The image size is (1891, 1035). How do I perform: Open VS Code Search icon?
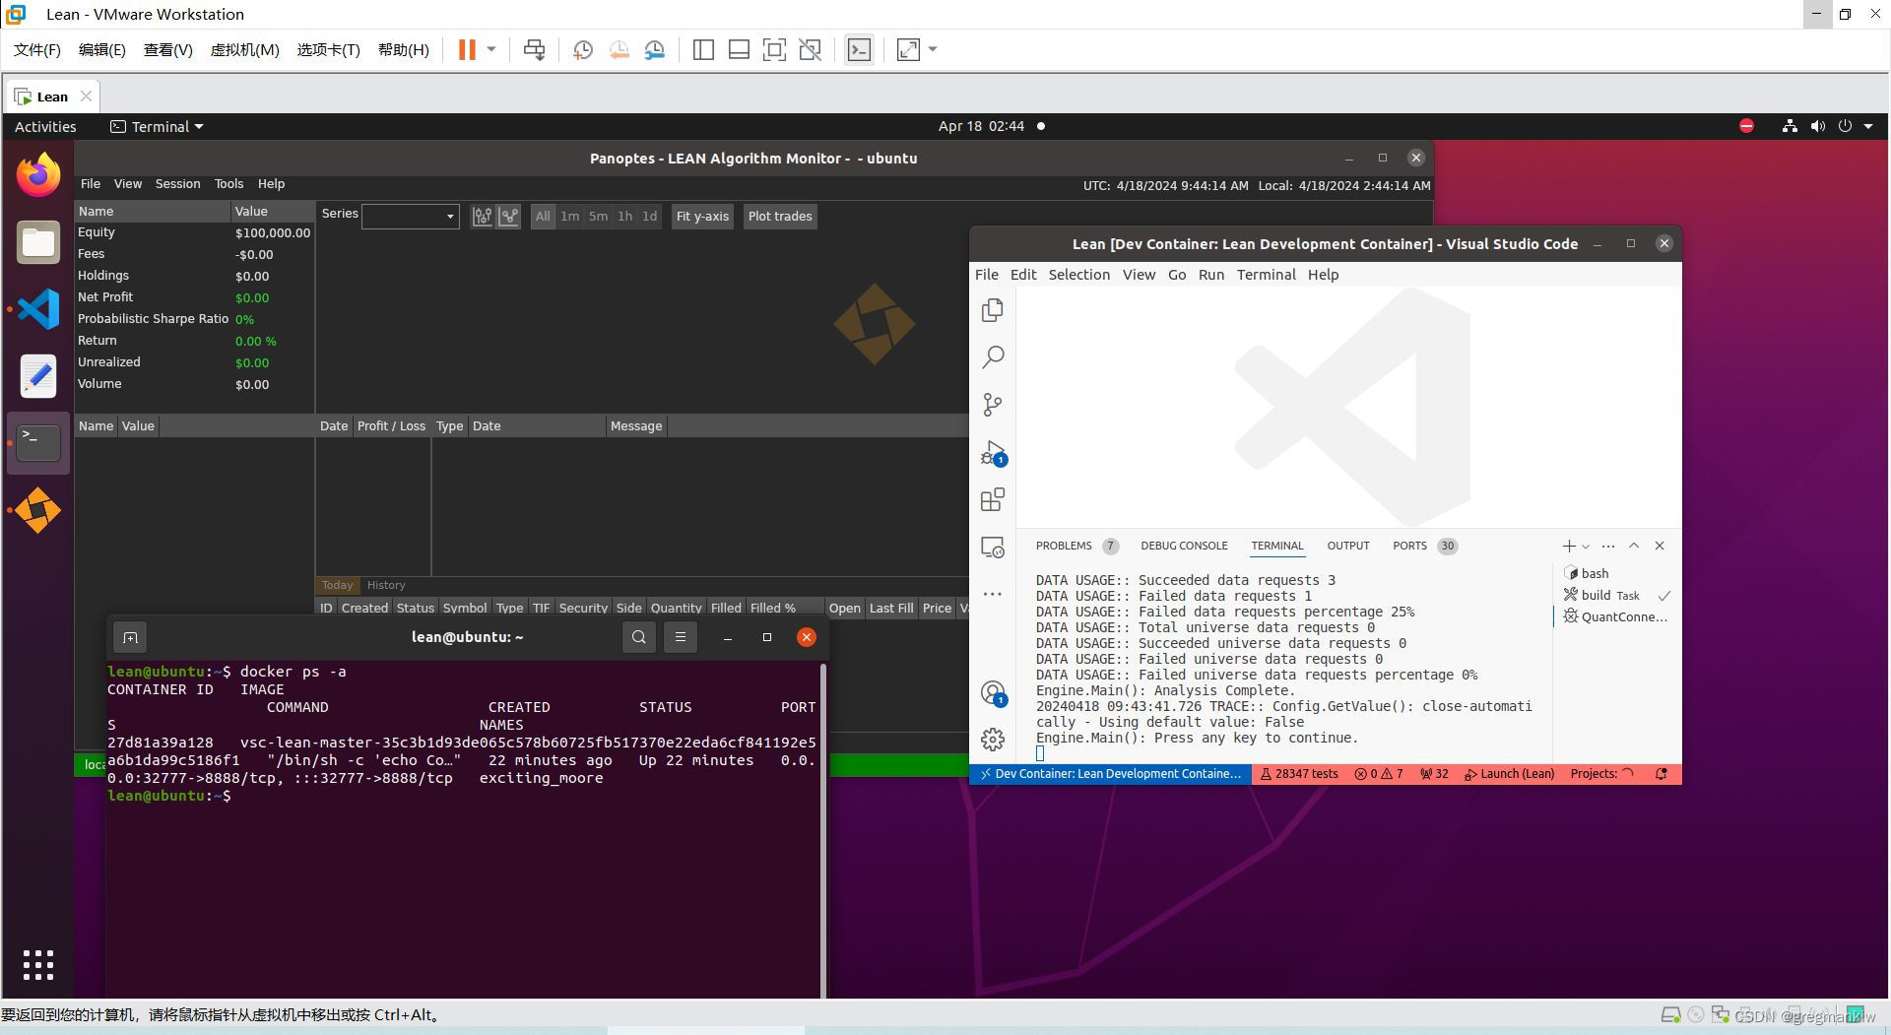pyautogui.click(x=993, y=356)
